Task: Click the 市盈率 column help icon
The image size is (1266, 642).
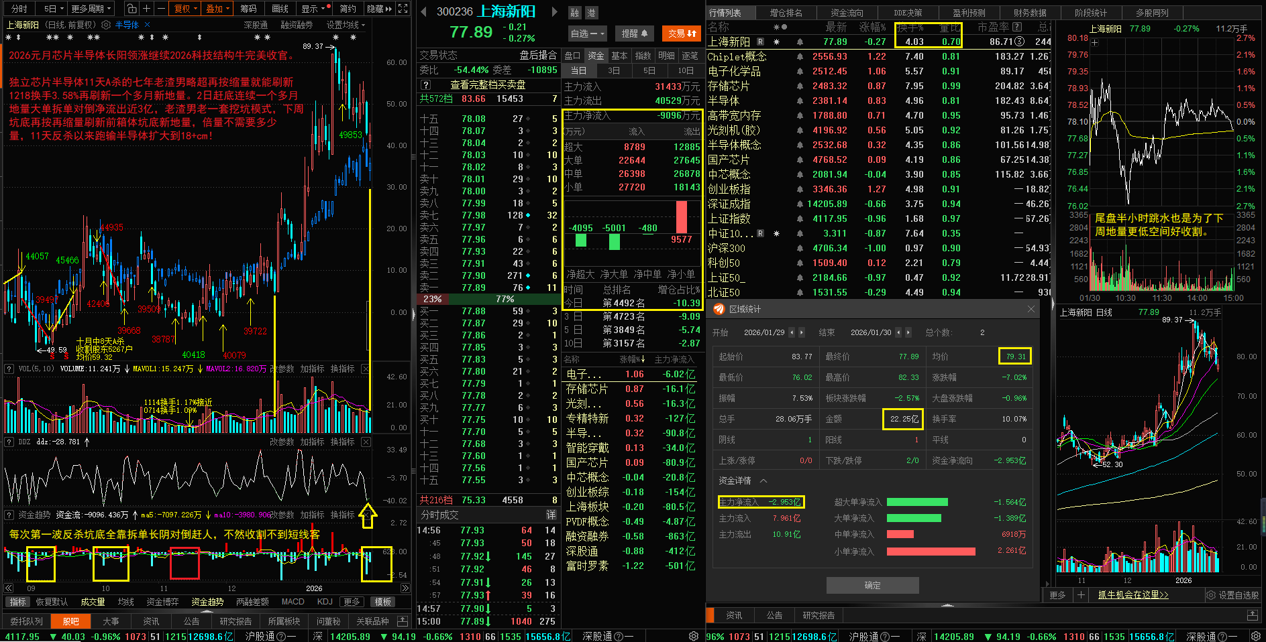Action: (1017, 27)
